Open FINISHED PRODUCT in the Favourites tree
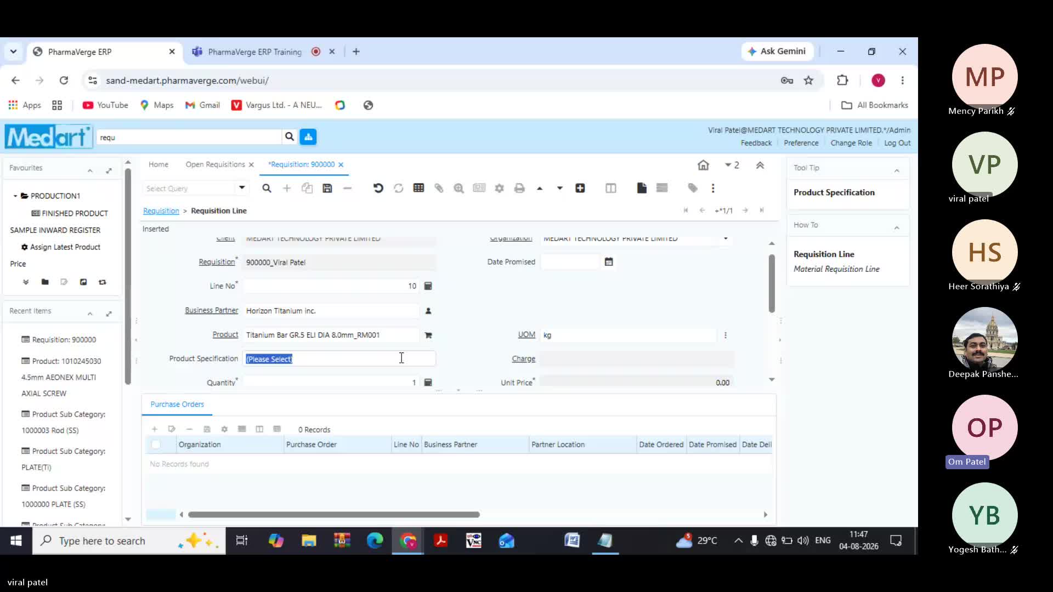The image size is (1053, 592). click(x=70, y=213)
